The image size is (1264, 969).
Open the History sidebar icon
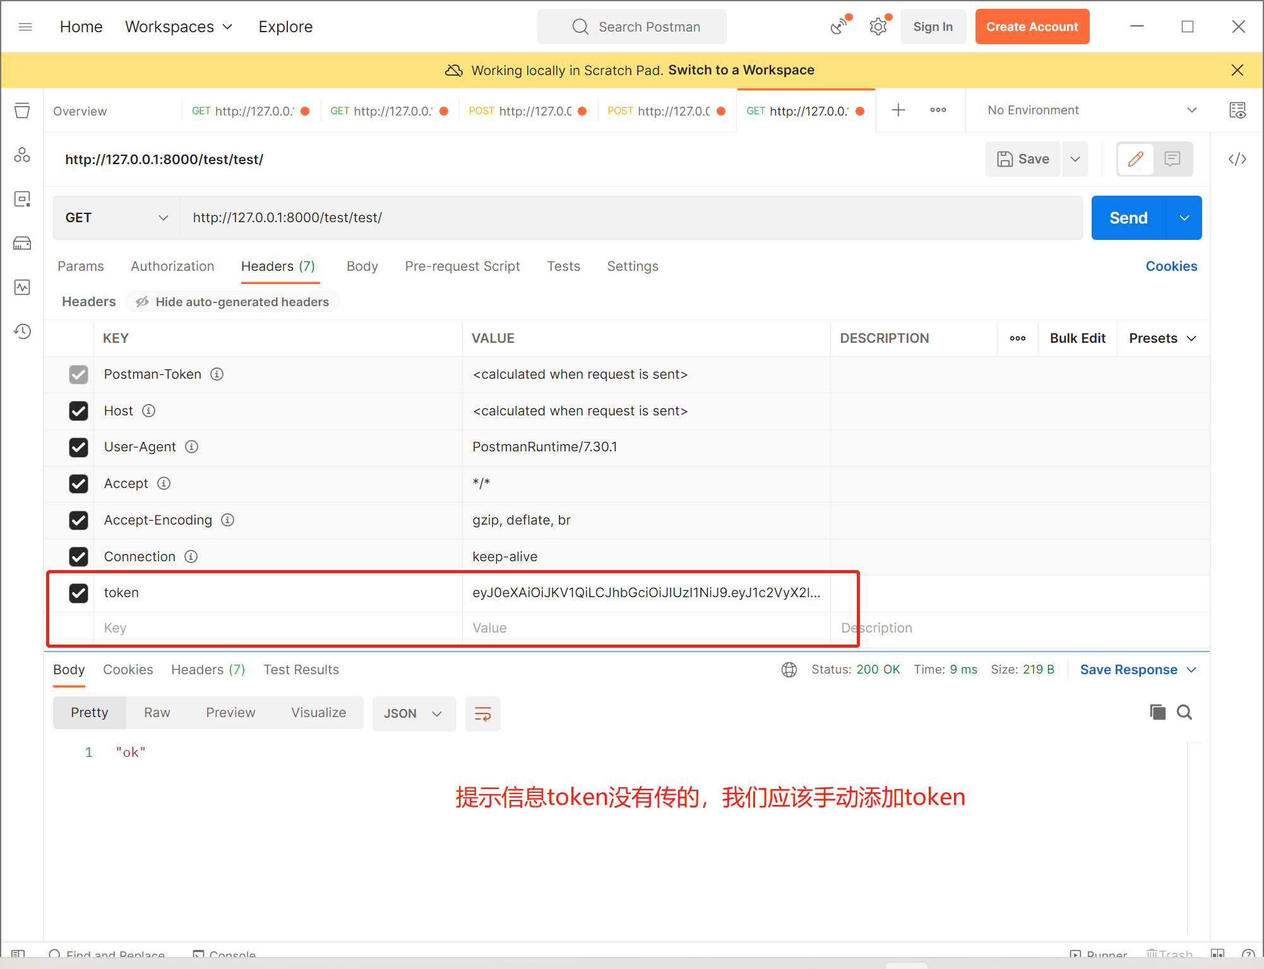pos(22,331)
